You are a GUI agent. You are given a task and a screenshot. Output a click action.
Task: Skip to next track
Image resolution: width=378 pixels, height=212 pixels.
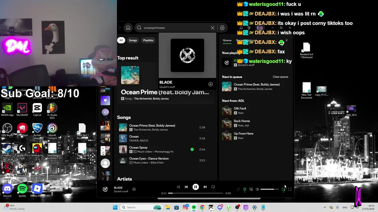click(205, 187)
